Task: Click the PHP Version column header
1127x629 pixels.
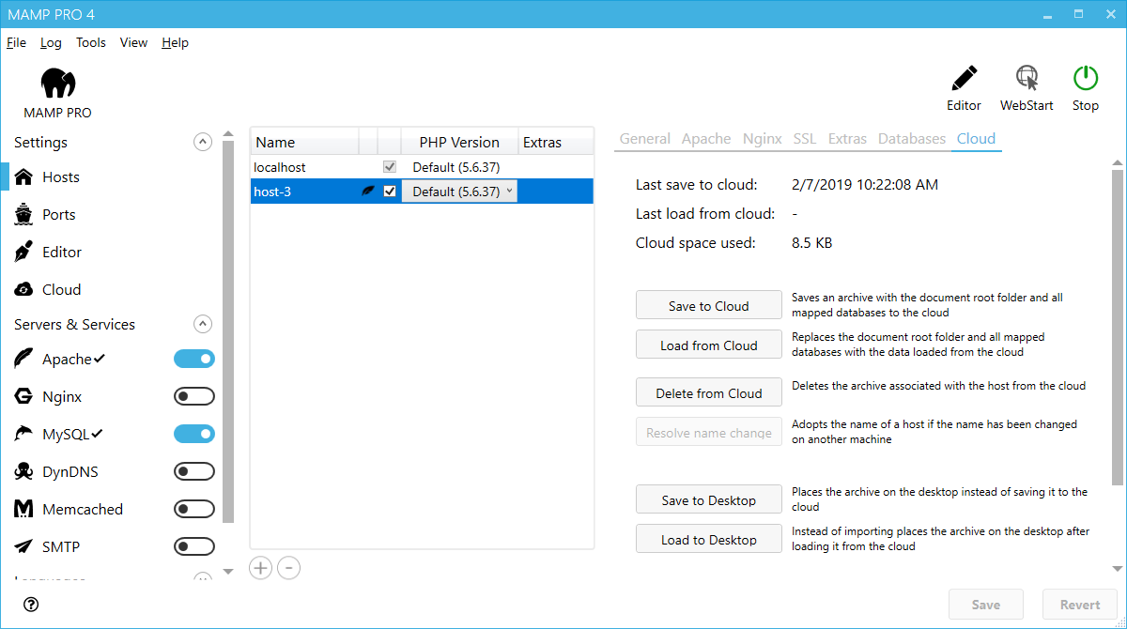Action: point(459,142)
